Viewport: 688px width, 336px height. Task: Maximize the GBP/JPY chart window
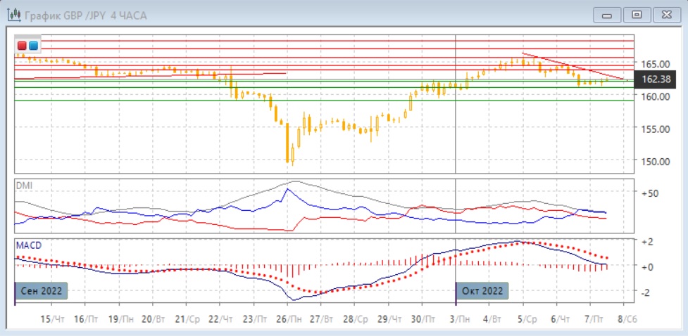click(x=637, y=15)
